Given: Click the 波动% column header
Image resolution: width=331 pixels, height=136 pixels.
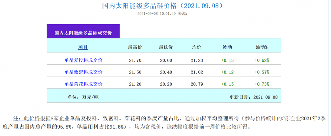Looking at the screenshot, I should click(261, 47).
